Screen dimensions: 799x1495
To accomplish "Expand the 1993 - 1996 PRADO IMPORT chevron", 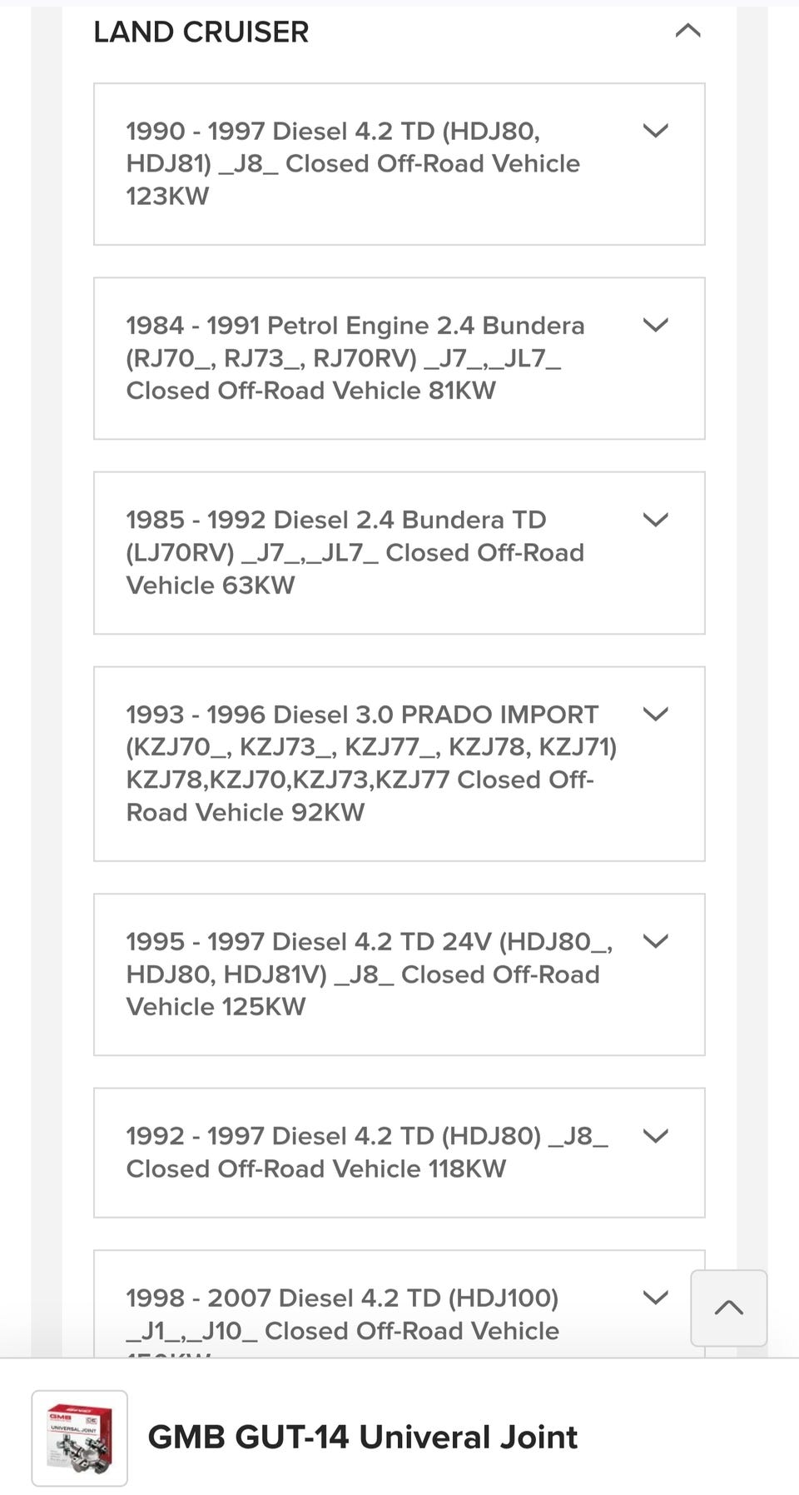I will [656, 714].
